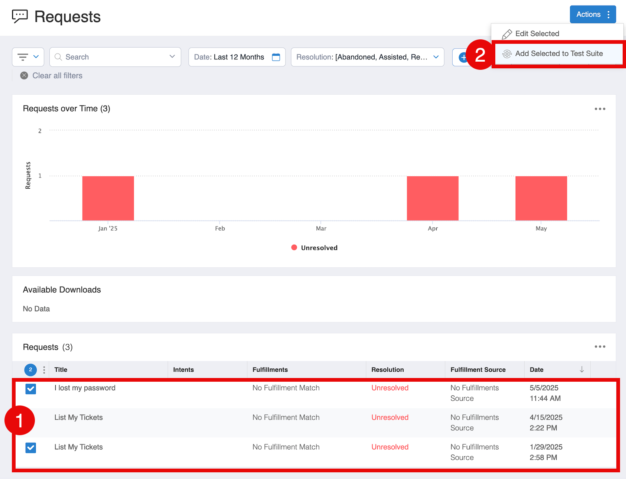Click the blue Actions button

592,14
